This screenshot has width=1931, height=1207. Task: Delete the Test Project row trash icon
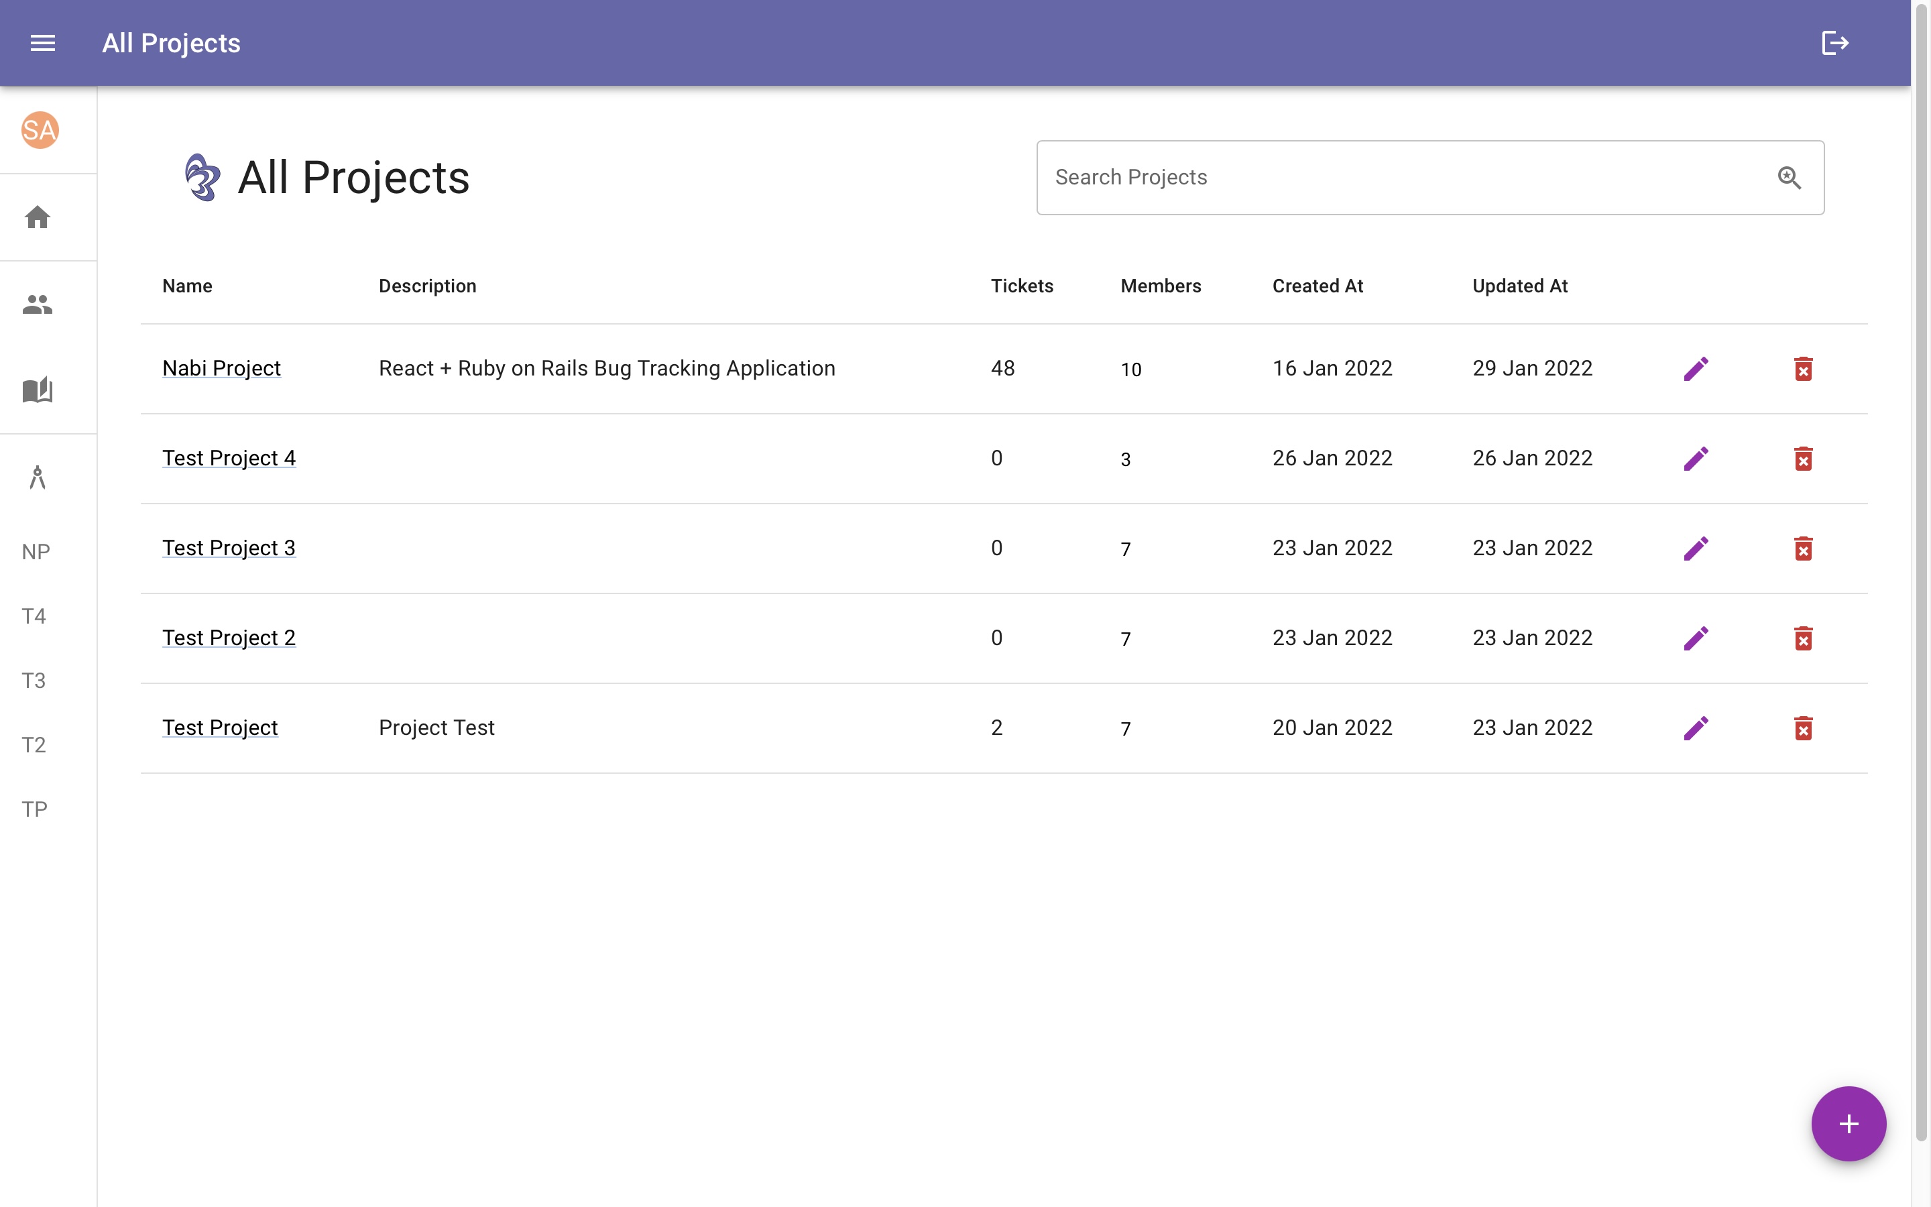pos(1804,728)
